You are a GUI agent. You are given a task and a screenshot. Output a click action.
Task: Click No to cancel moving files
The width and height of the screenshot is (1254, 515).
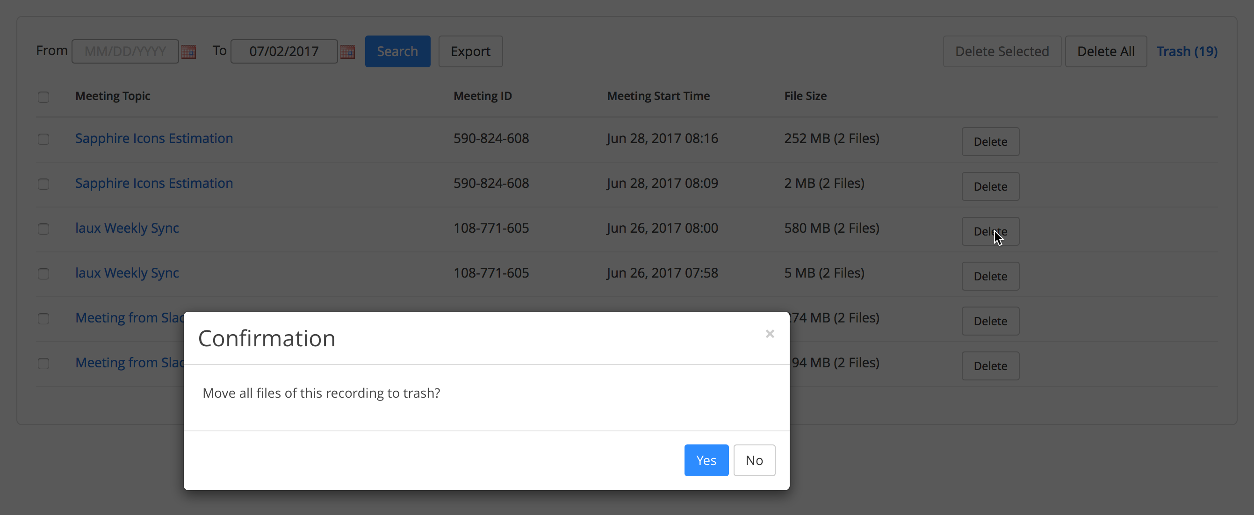754,460
